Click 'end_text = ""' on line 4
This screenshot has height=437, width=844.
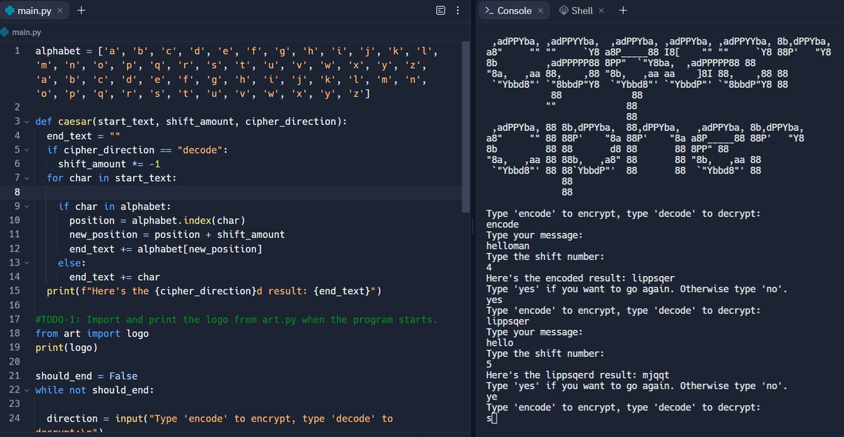[x=84, y=136]
